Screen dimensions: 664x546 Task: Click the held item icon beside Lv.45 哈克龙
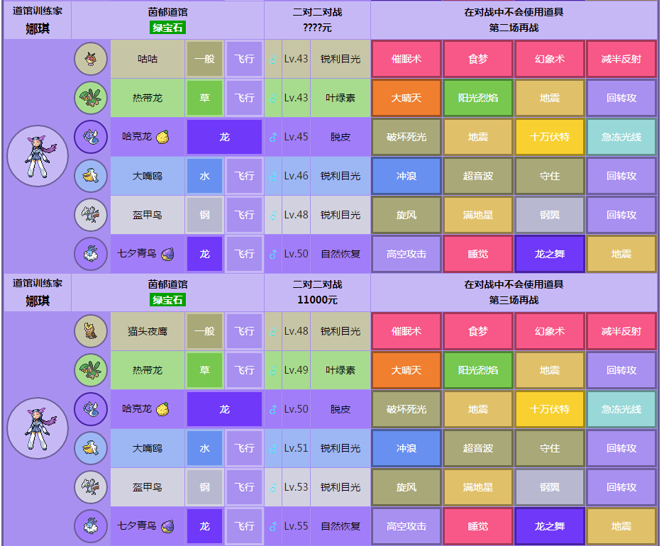point(163,137)
